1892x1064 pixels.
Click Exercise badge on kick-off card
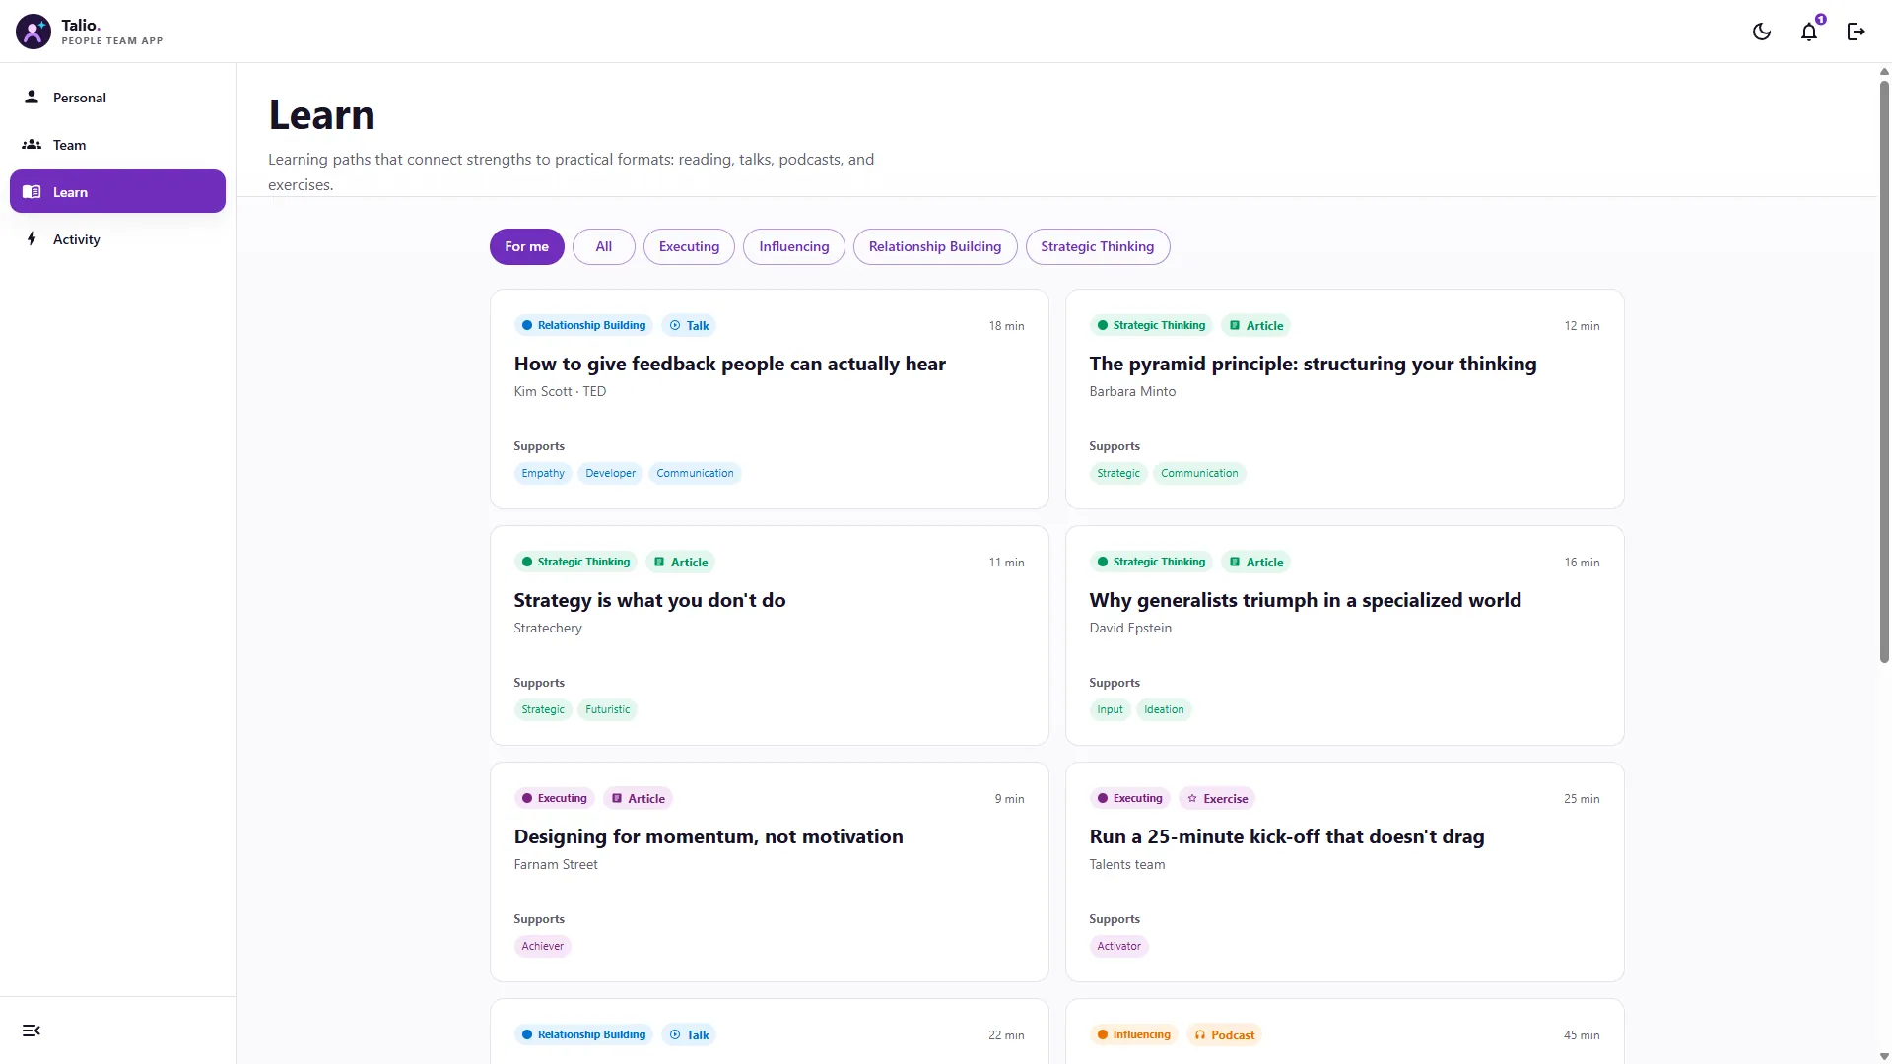[1218, 799]
